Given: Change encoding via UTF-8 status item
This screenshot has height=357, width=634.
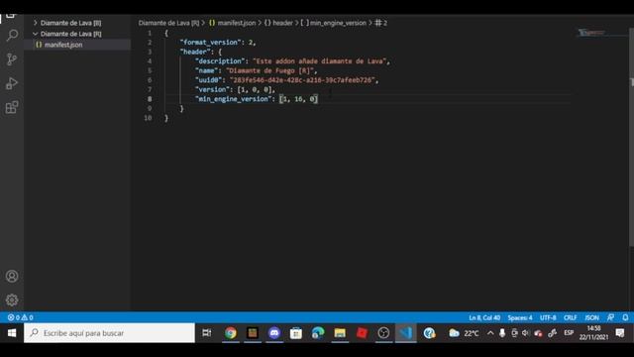Looking at the screenshot, I should point(548,317).
